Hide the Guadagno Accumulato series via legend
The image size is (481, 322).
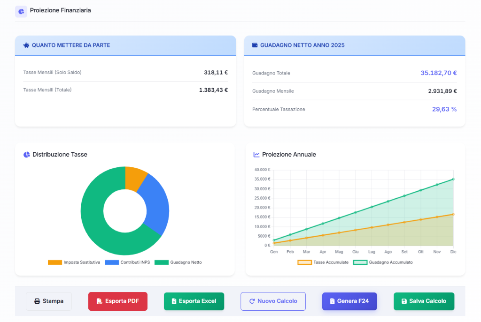pos(383,262)
